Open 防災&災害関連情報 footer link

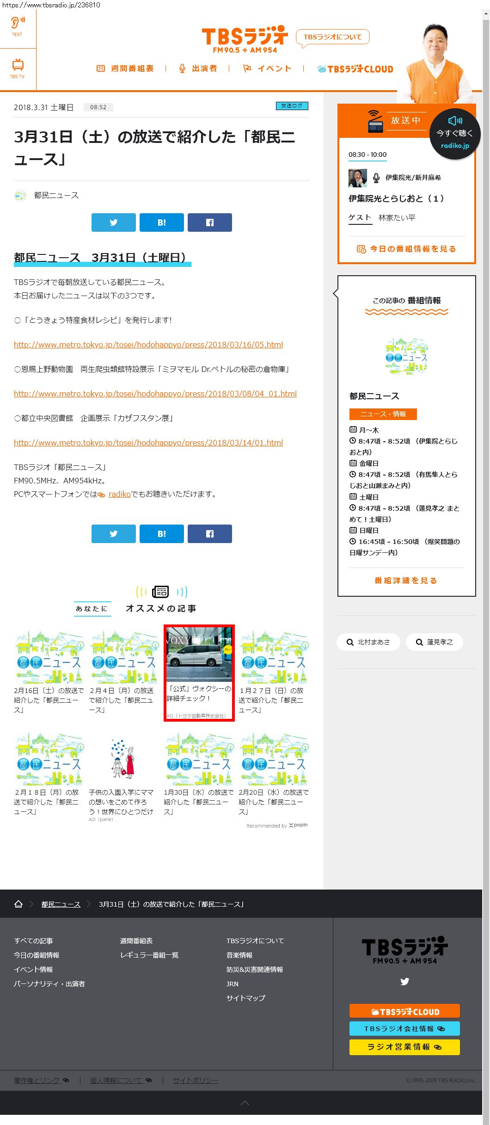pyautogui.click(x=255, y=970)
